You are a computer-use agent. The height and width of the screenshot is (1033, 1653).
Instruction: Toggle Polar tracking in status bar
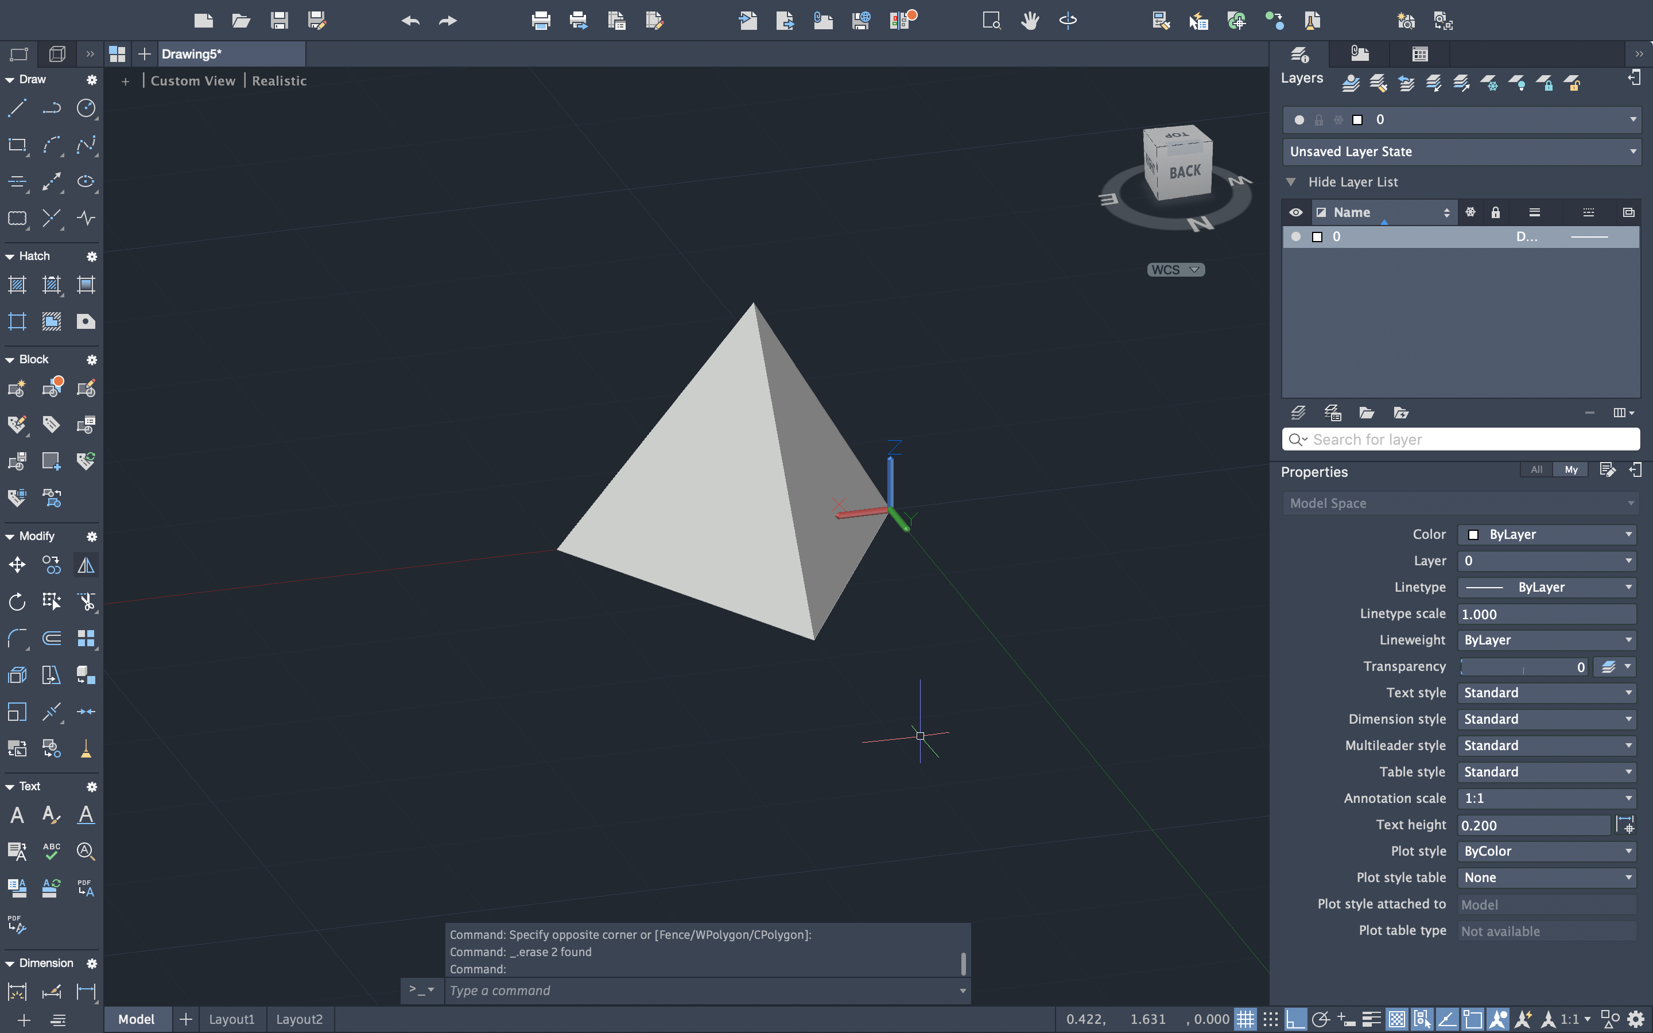[1321, 1019]
